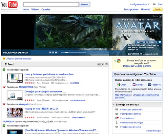Open Suscripciones
164x134 pixels.
(x=131, y=9)
